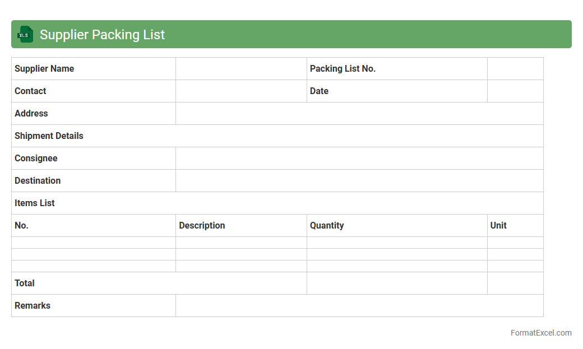583x349 pixels.
Task: Open the FormatExcel.com link
Action: point(540,333)
